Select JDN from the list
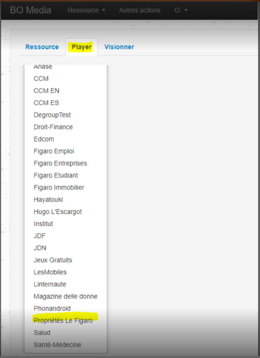The height and width of the screenshot is (358, 260). [x=39, y=248]
